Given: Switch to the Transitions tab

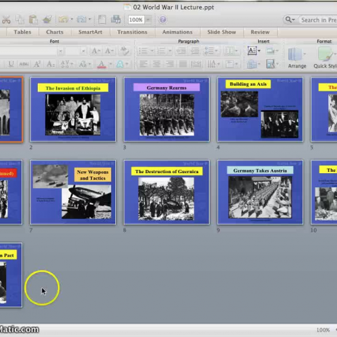Looking at the screenshot, I should tap(132, 32).
